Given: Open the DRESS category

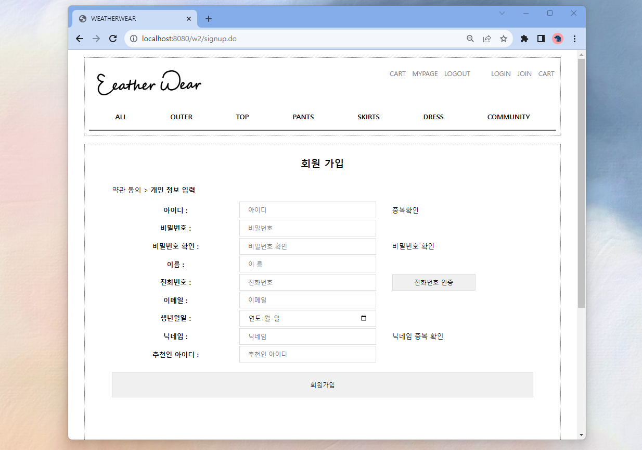Looking at the screenshot, I should (433, 117).
